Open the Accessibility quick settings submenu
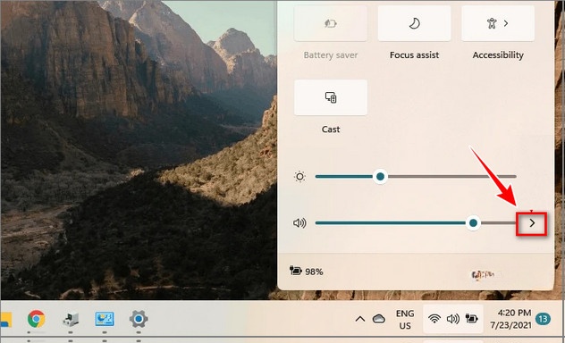 click(x=498, y=23)
